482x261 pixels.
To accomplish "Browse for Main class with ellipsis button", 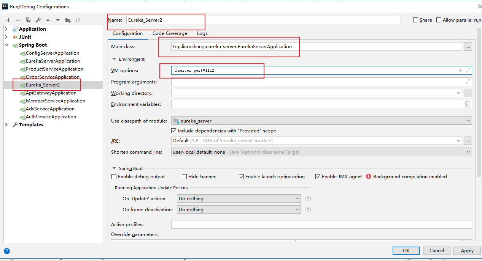I will click(468, 47).
